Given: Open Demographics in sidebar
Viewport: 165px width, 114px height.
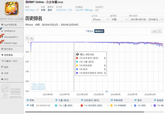Looking at the screenshot, I should click(x=12, y=37).
